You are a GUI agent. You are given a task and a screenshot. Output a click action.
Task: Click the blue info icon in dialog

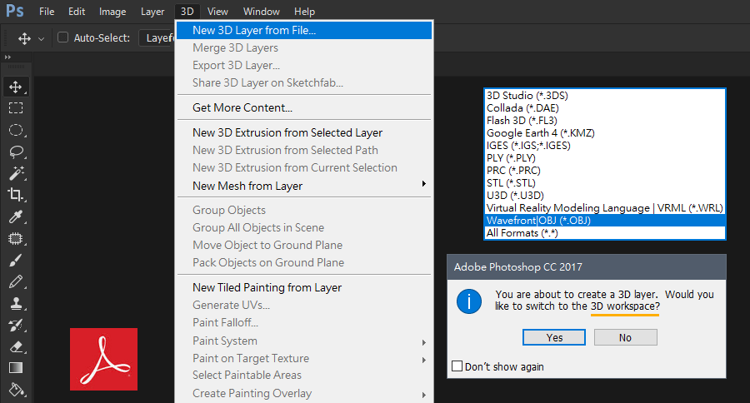click(x=468, y=301)
